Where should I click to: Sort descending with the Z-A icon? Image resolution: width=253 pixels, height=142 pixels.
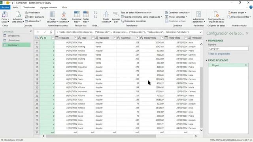[x=95, y=17]
